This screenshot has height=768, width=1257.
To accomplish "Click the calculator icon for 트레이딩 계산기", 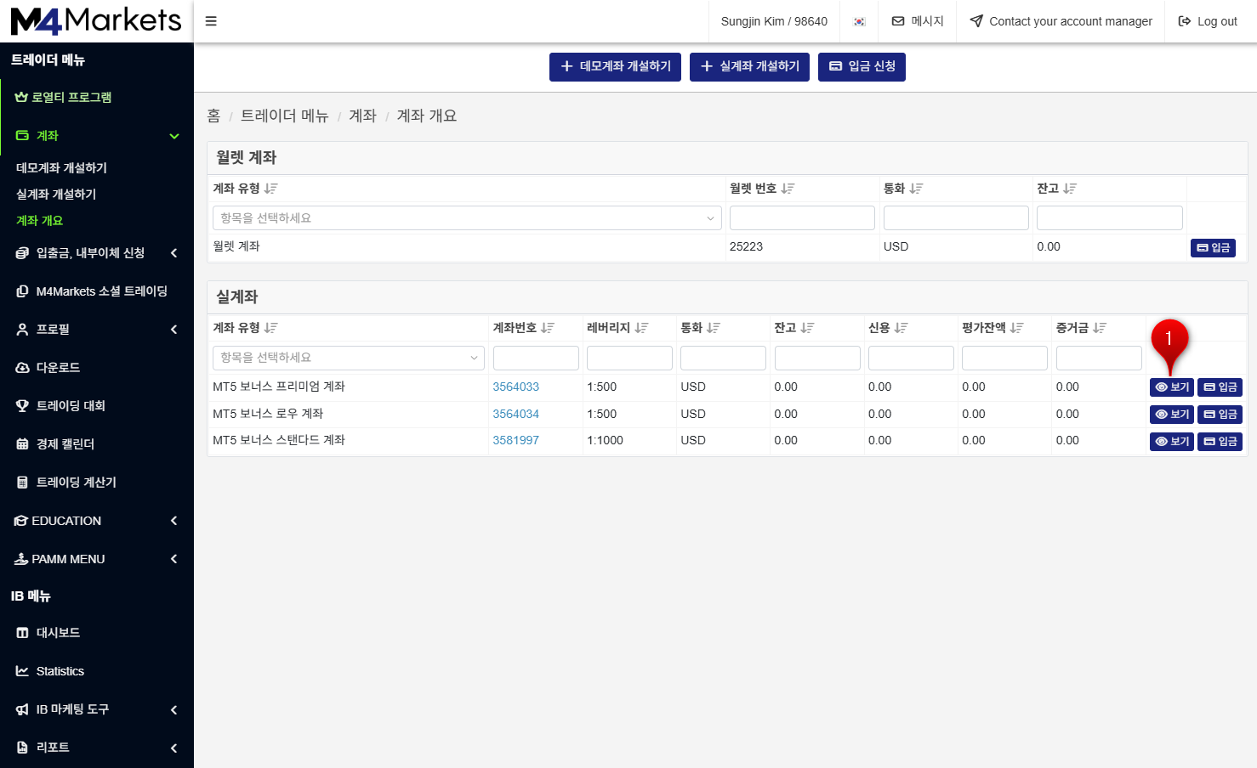I will 23,483.
